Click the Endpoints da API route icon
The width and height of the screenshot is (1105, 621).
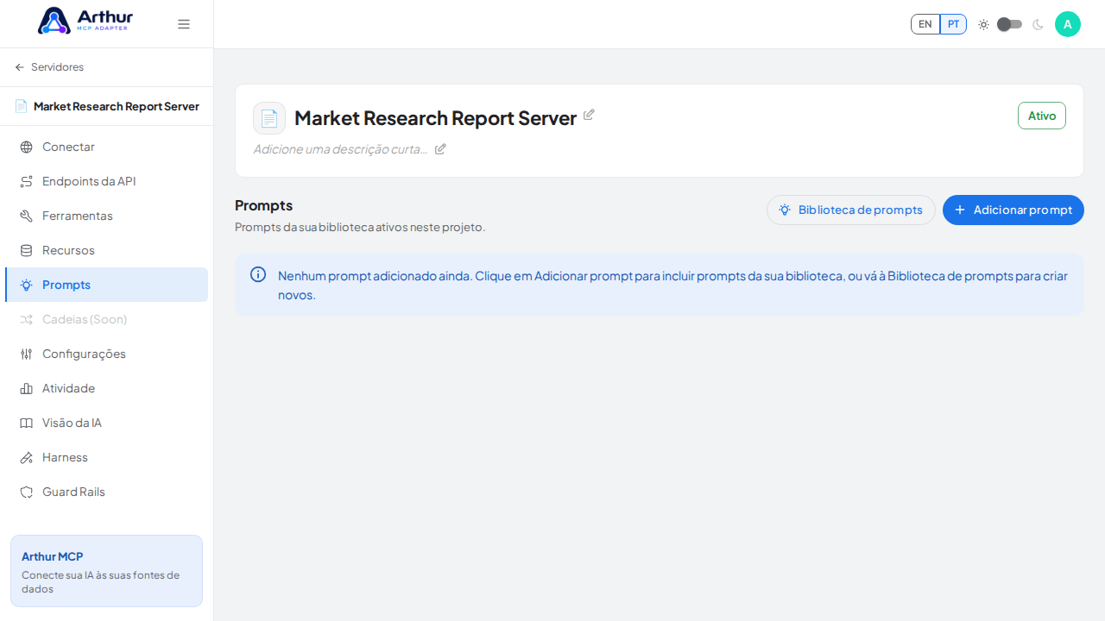(26, 181)
